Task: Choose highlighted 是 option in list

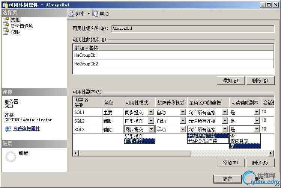Action: click(245, 146)
